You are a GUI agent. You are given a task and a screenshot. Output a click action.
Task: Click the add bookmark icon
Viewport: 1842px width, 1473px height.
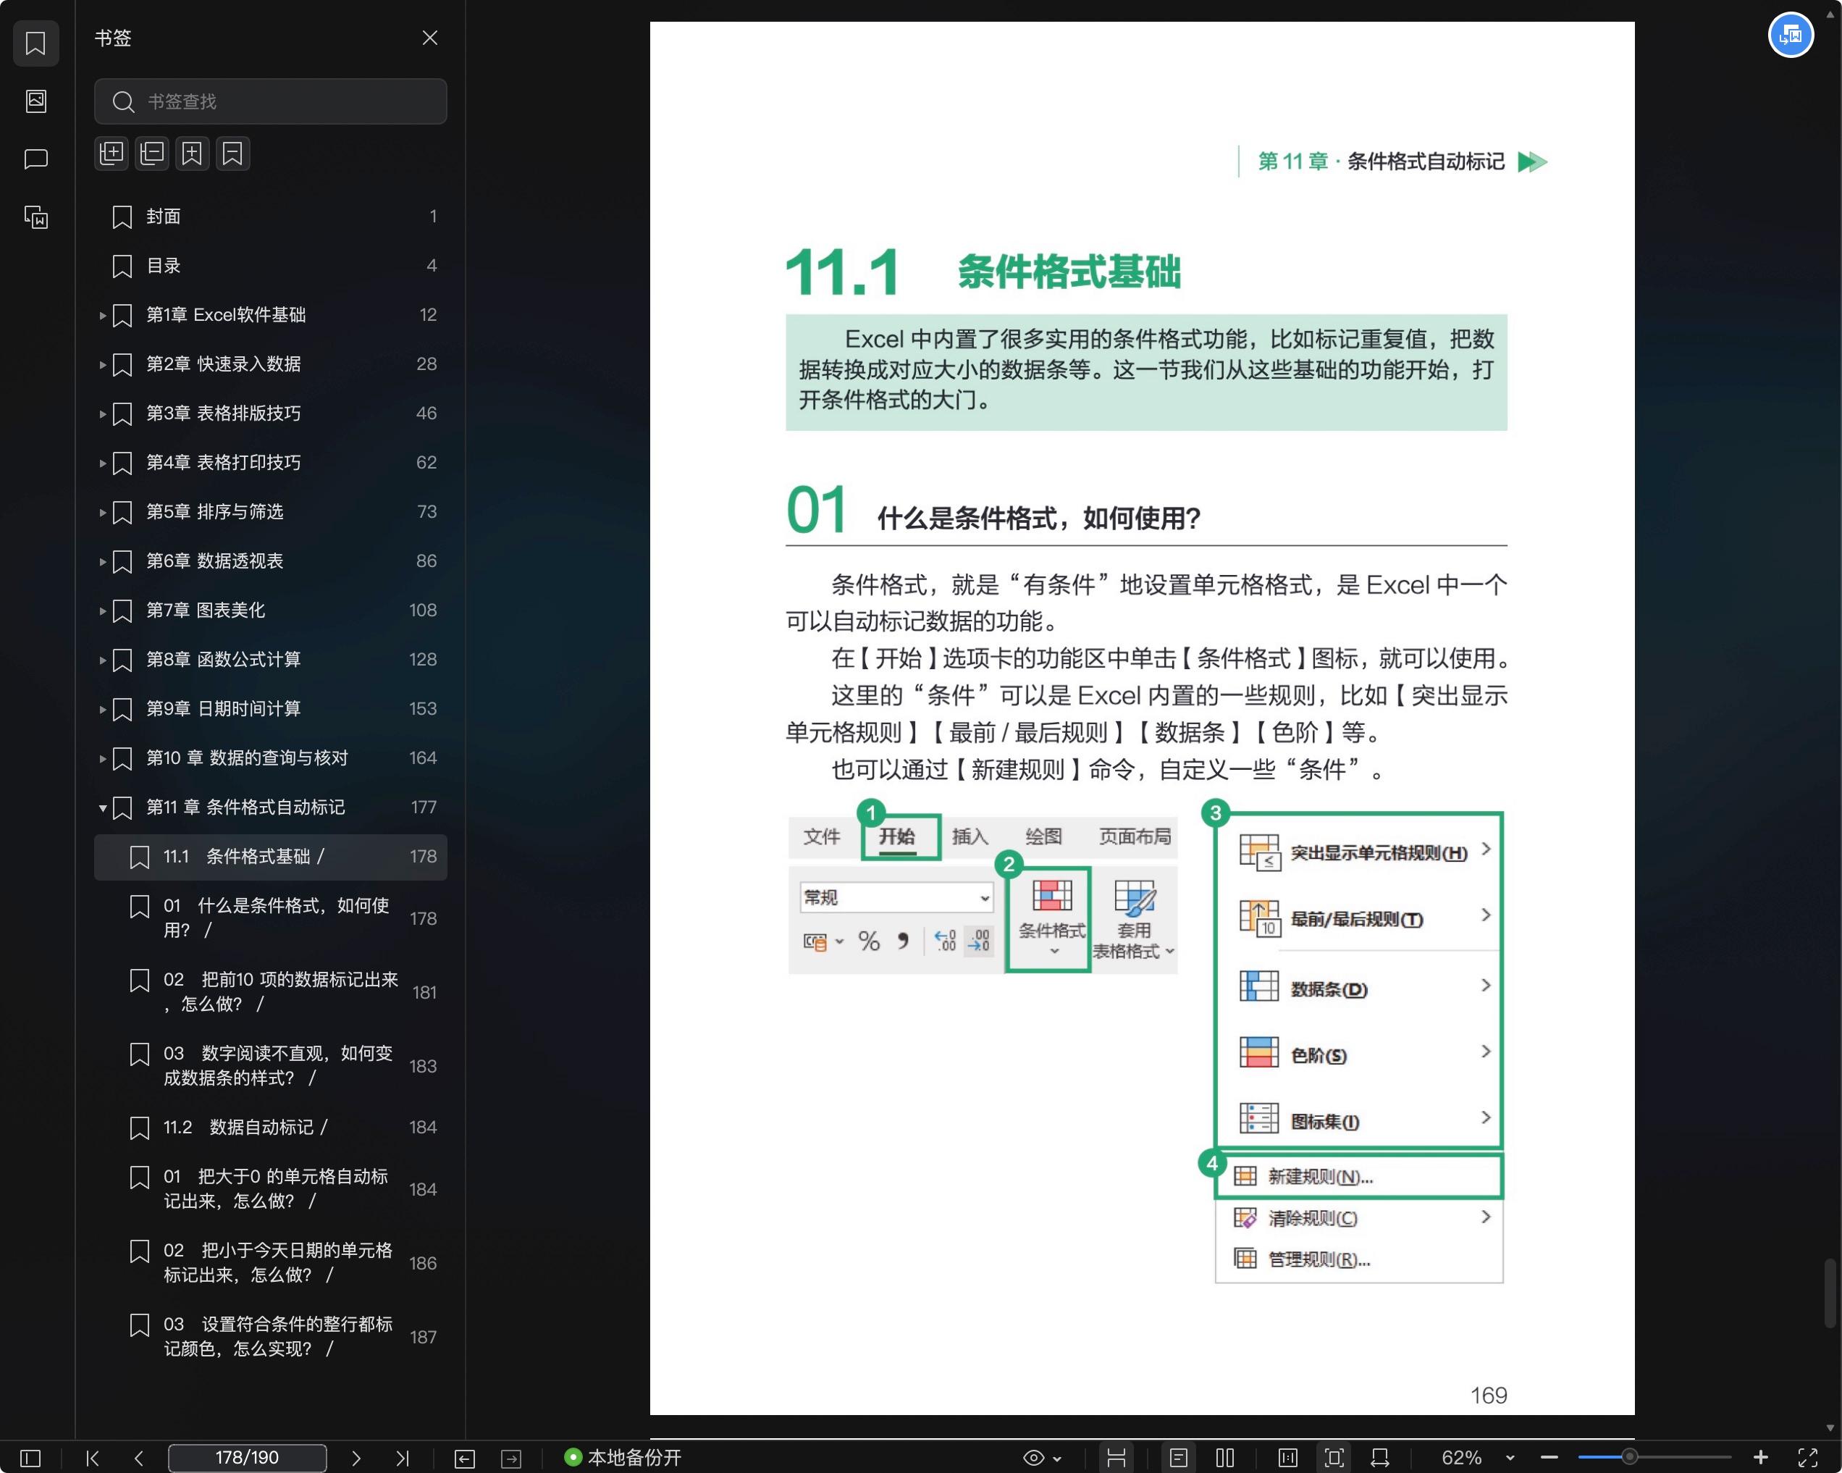click(x=192, y=154)
